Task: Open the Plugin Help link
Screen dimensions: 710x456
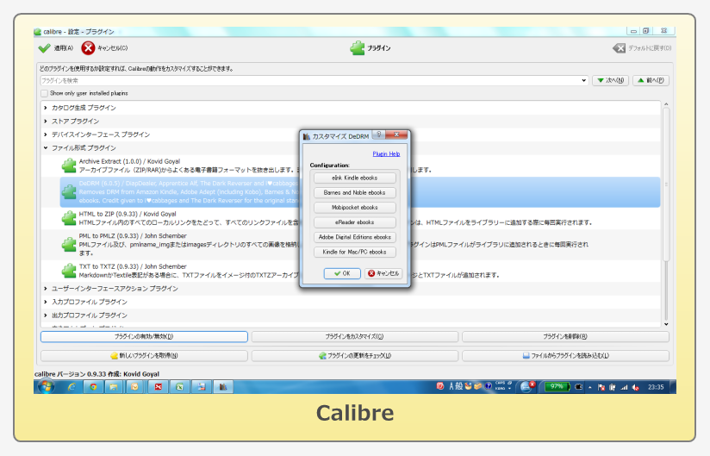Action: [385, 153]
